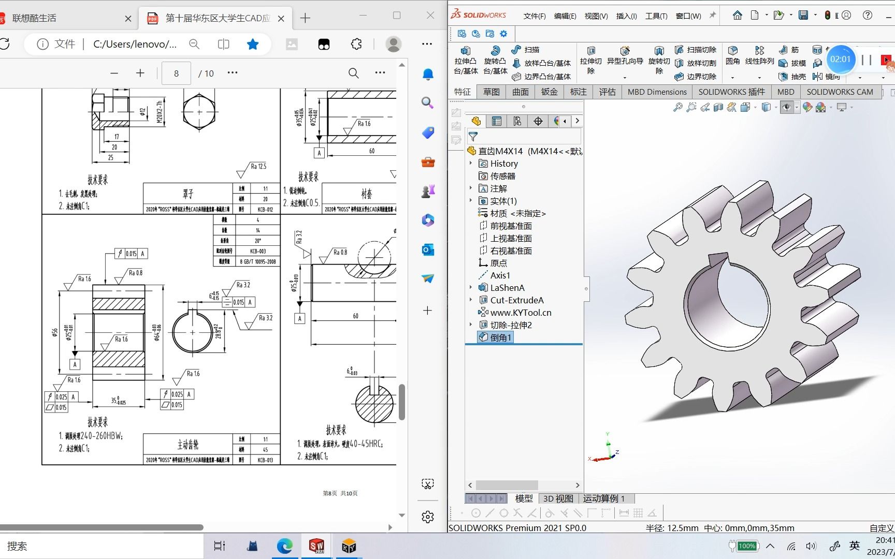Open the 编辑(E) menu
The height and width of the screenshot is (559, 895).
tap(565, 16)
